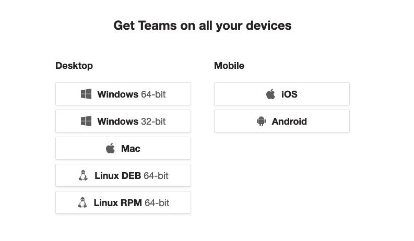Click the penguin icon beside Linux DEB
The width and height of the screenshot is (414, 241).
[x=83, y=176]
